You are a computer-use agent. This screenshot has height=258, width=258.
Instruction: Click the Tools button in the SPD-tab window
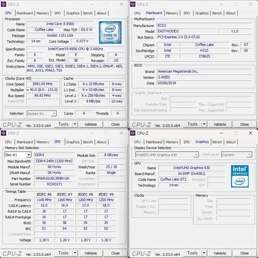click(x=63, y=253)
